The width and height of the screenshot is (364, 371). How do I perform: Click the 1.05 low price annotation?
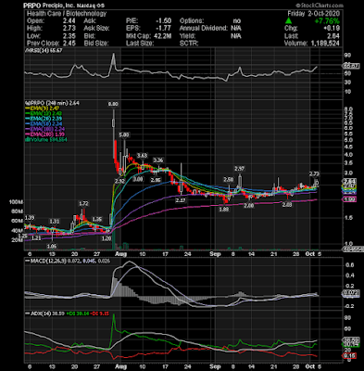[x=52, y=246]
